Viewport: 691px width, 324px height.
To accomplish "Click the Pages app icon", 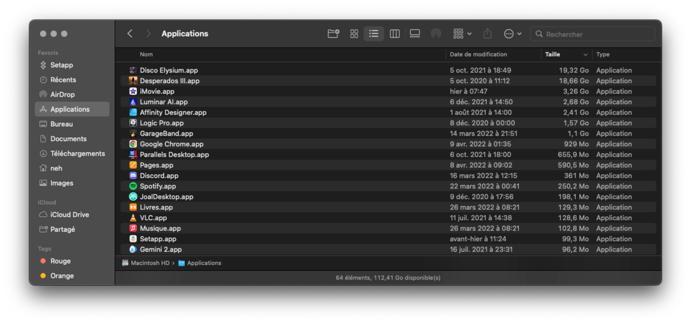I will click(133, 165).
